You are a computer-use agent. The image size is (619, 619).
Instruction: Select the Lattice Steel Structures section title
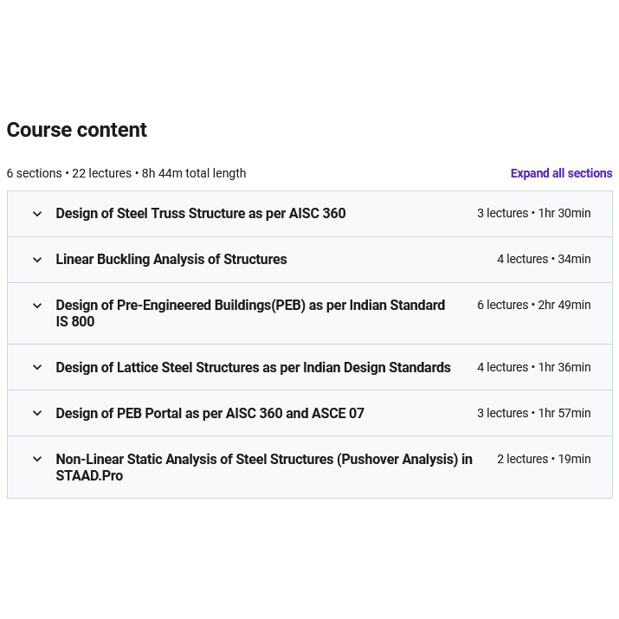(x=253, y=368)
